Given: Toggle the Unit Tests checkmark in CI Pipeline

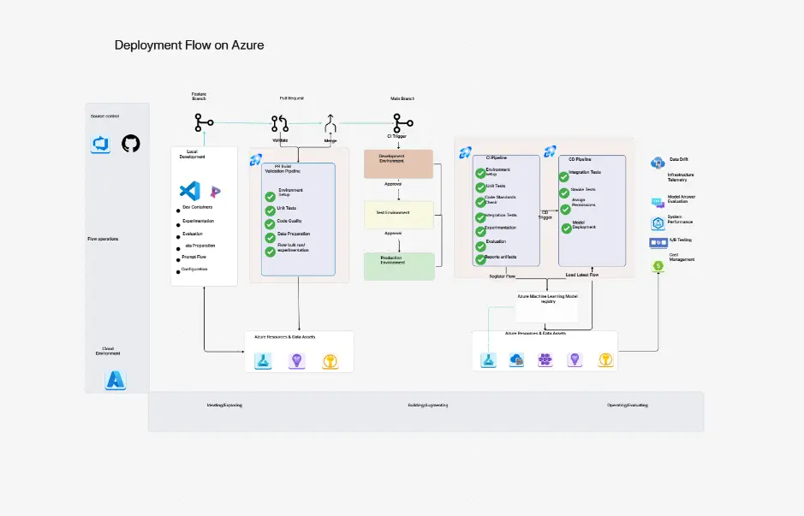Looking at the screenshot, I should [480, 187].
